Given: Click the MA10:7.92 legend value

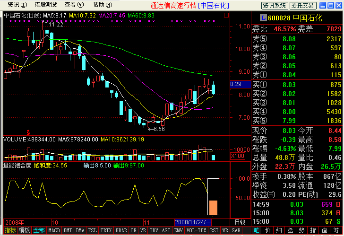Looking at the screenshot, I should [83, 15].
